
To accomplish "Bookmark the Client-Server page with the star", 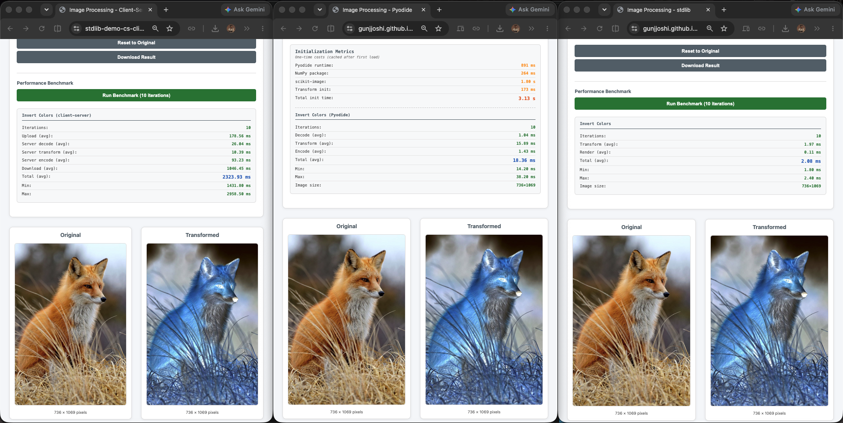I will click(x=170, y=29).
